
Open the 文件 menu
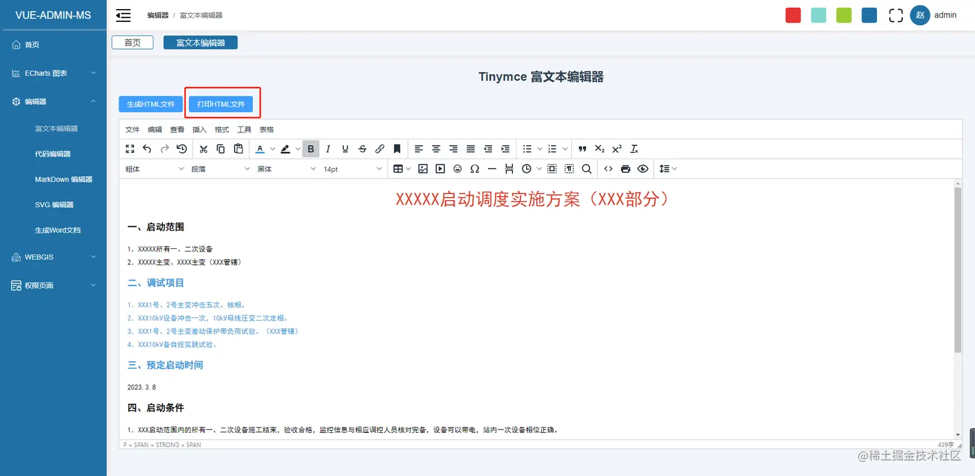point(132,130)
